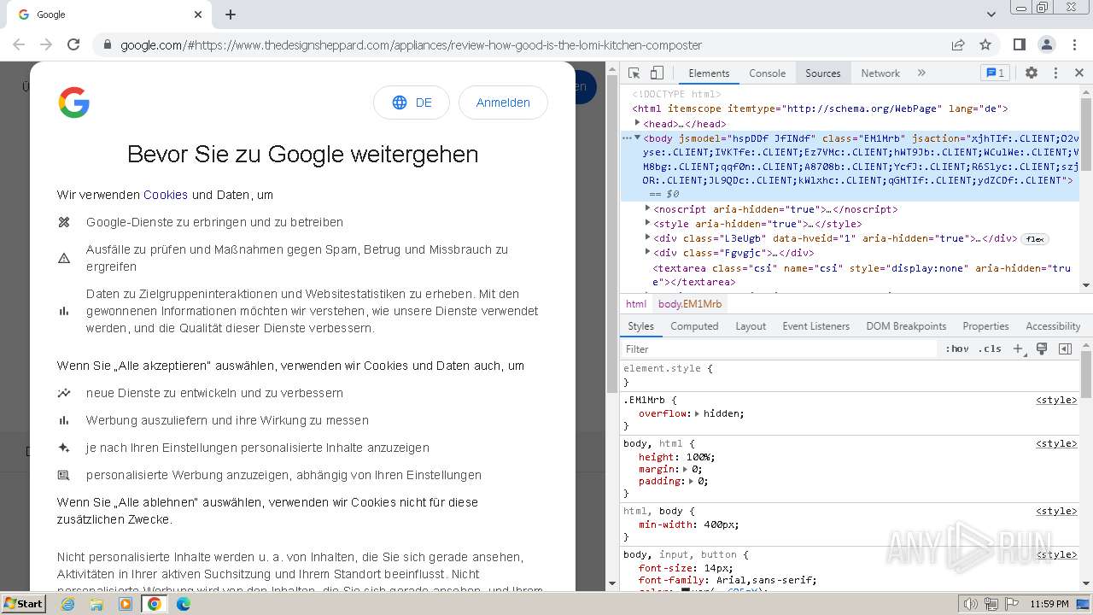Expand the div class Fgvgjc node
Screen dimensions: 1093x615
[x=647, y=253]
